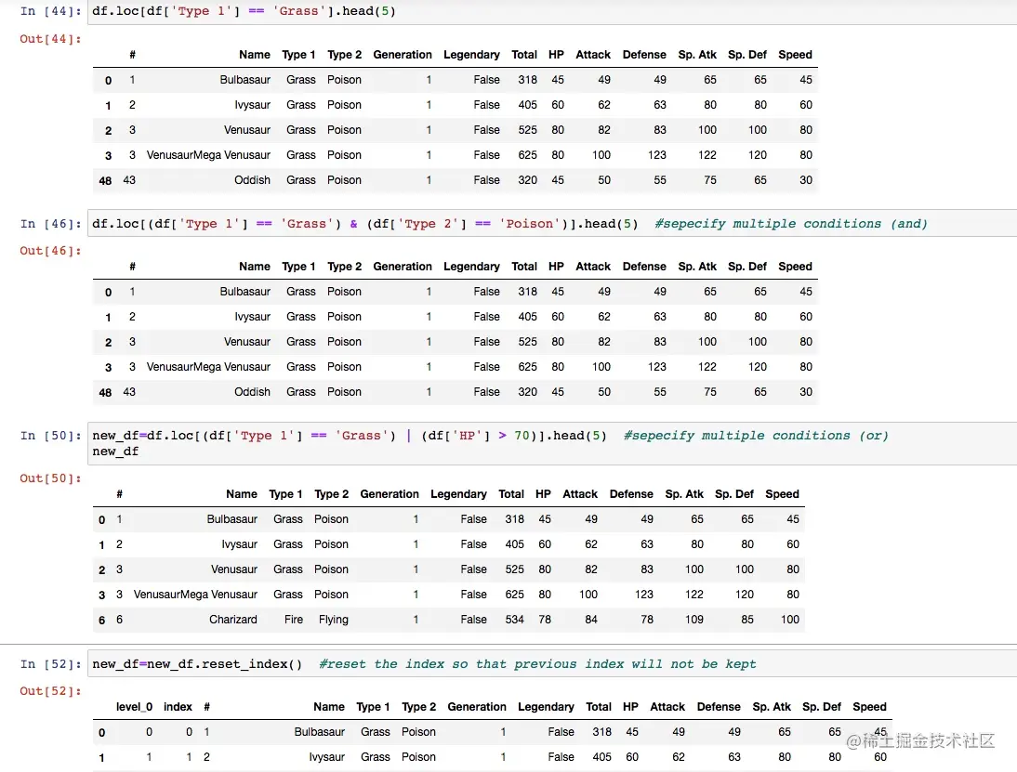This screenshot has width=1017, height=772.
Task: Click Ivysaur name in Out[46] table
Action: 252,317
